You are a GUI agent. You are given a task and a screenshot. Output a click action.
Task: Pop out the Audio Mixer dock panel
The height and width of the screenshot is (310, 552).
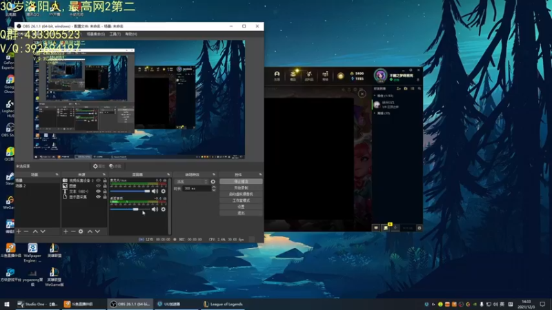(x=168, y=174)
